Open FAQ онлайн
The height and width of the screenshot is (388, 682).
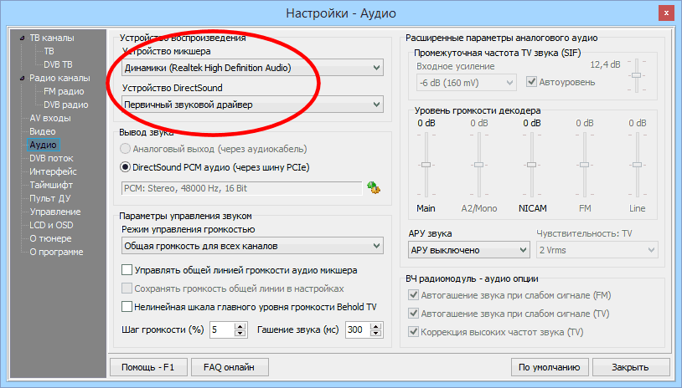pos(229,367)
